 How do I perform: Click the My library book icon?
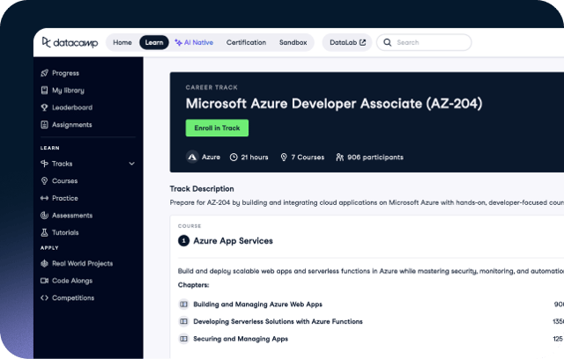(44, 90)
